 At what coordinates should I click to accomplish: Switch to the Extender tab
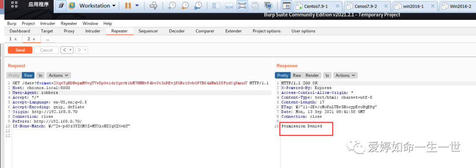234,31
